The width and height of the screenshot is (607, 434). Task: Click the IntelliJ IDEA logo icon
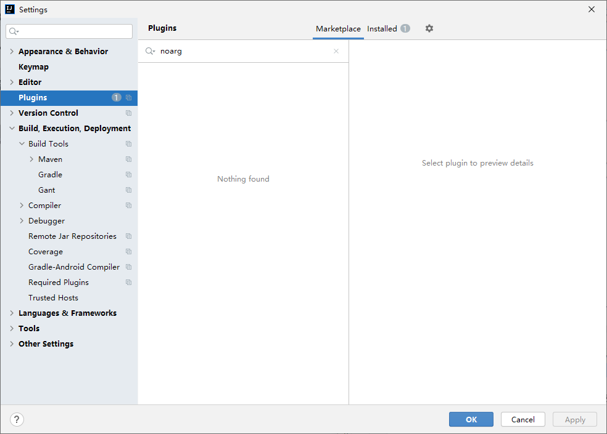click(10, 9)
